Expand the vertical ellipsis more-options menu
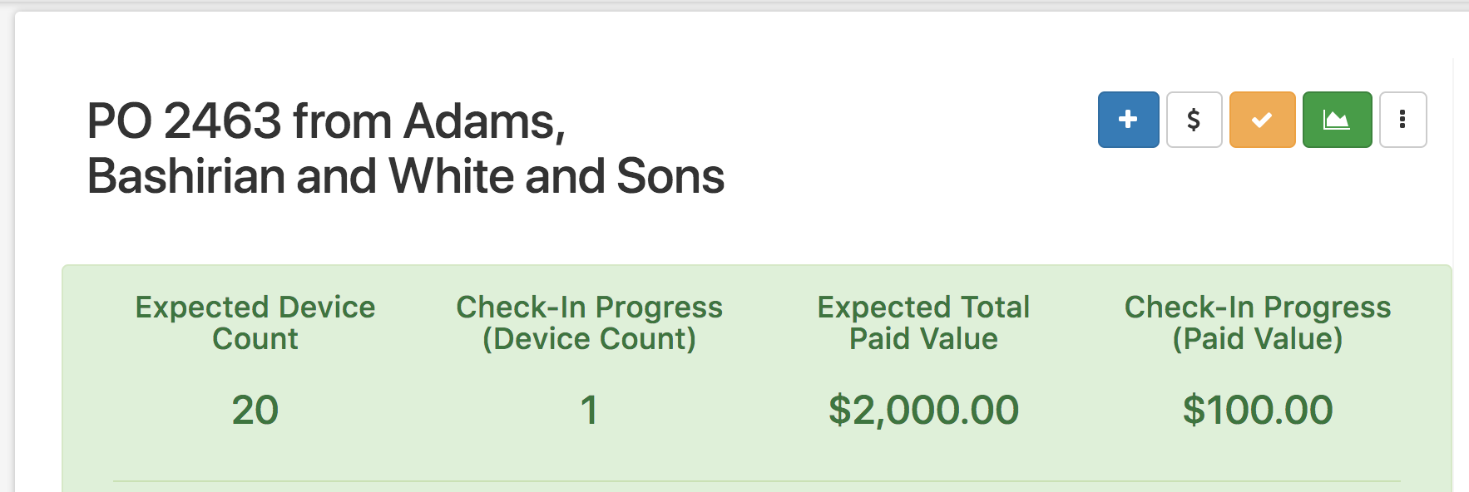Image resolution: width=1469 pixels, height=492 pixels. (x=1402, y=120)
